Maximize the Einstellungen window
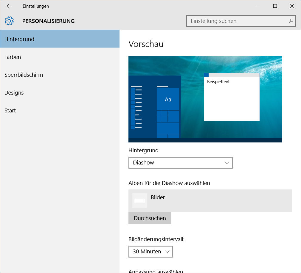Screen dimensions: 301x273 point(275,6)
